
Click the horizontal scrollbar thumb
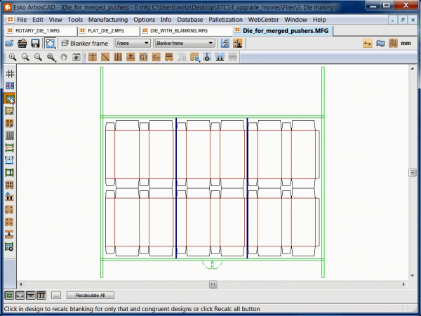pos(213,284)
